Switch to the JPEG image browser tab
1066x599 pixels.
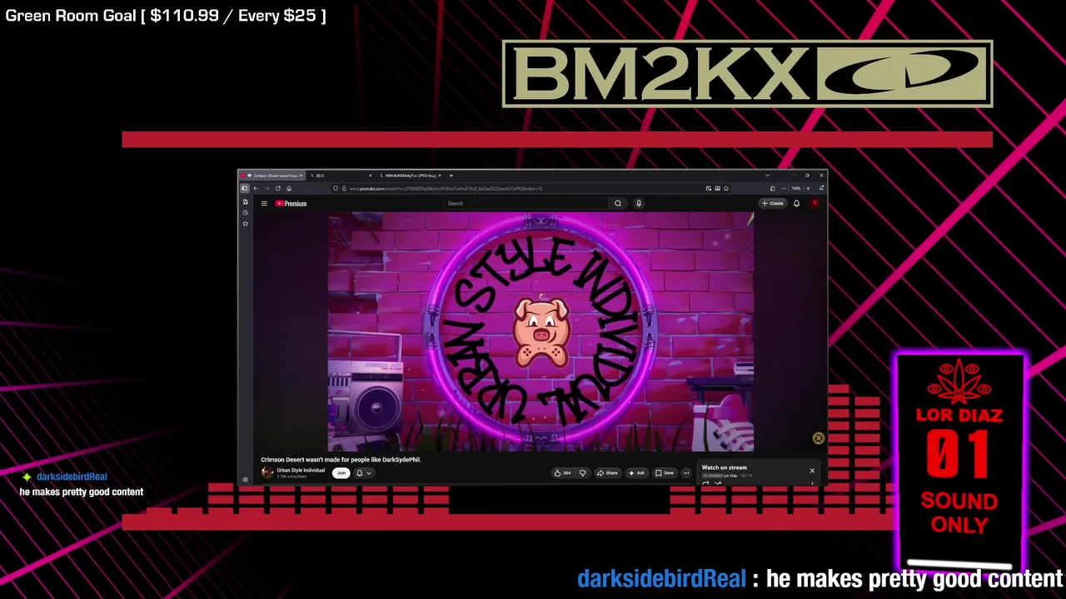click(410, 176)
